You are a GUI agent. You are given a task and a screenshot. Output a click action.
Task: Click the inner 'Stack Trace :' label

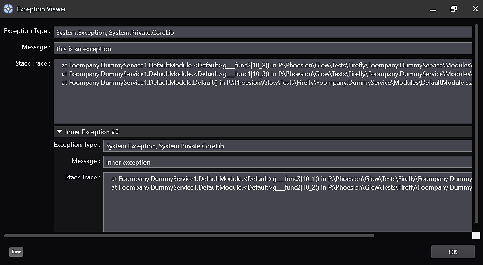pyautogui.click(x=83, y=177)
